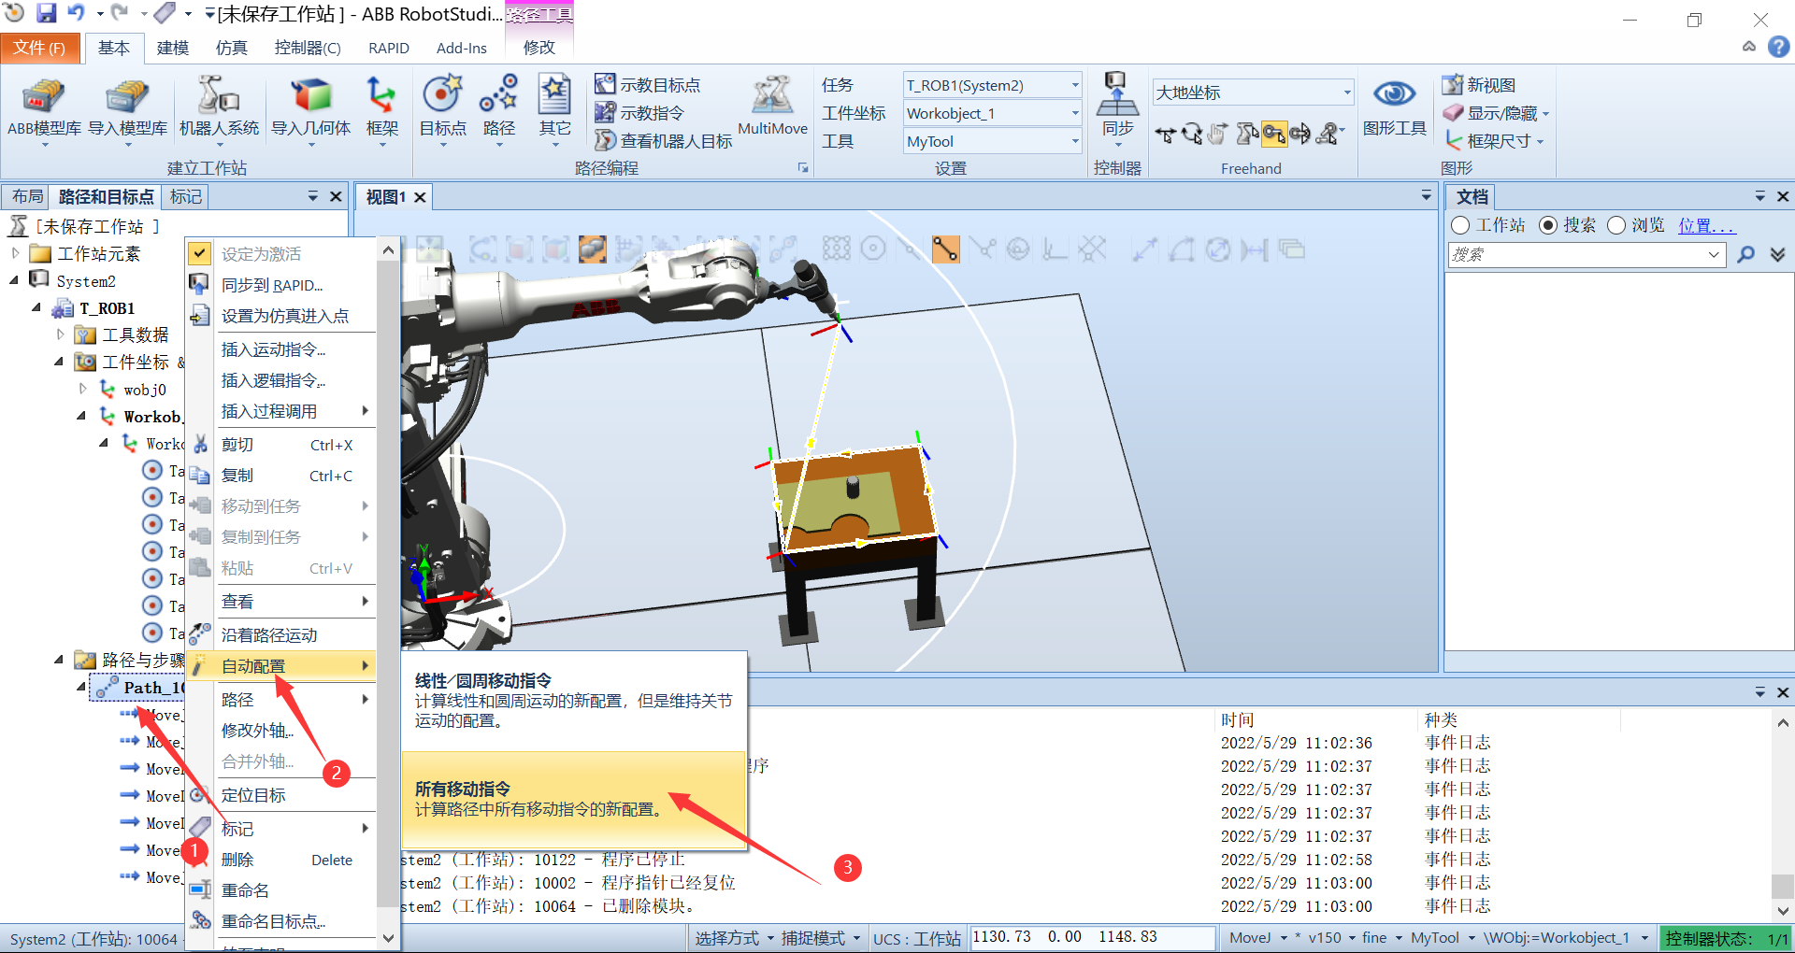1795x953 pixels.
Task: Switch to the 布局 panel tab
Action: pos(27,196)
